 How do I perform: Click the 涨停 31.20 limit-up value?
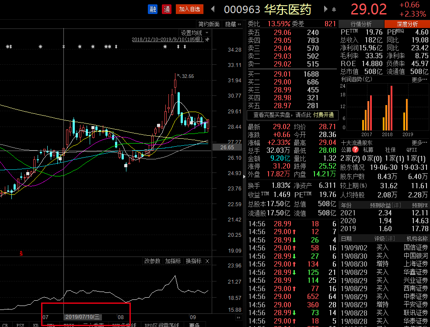[281, 166]
